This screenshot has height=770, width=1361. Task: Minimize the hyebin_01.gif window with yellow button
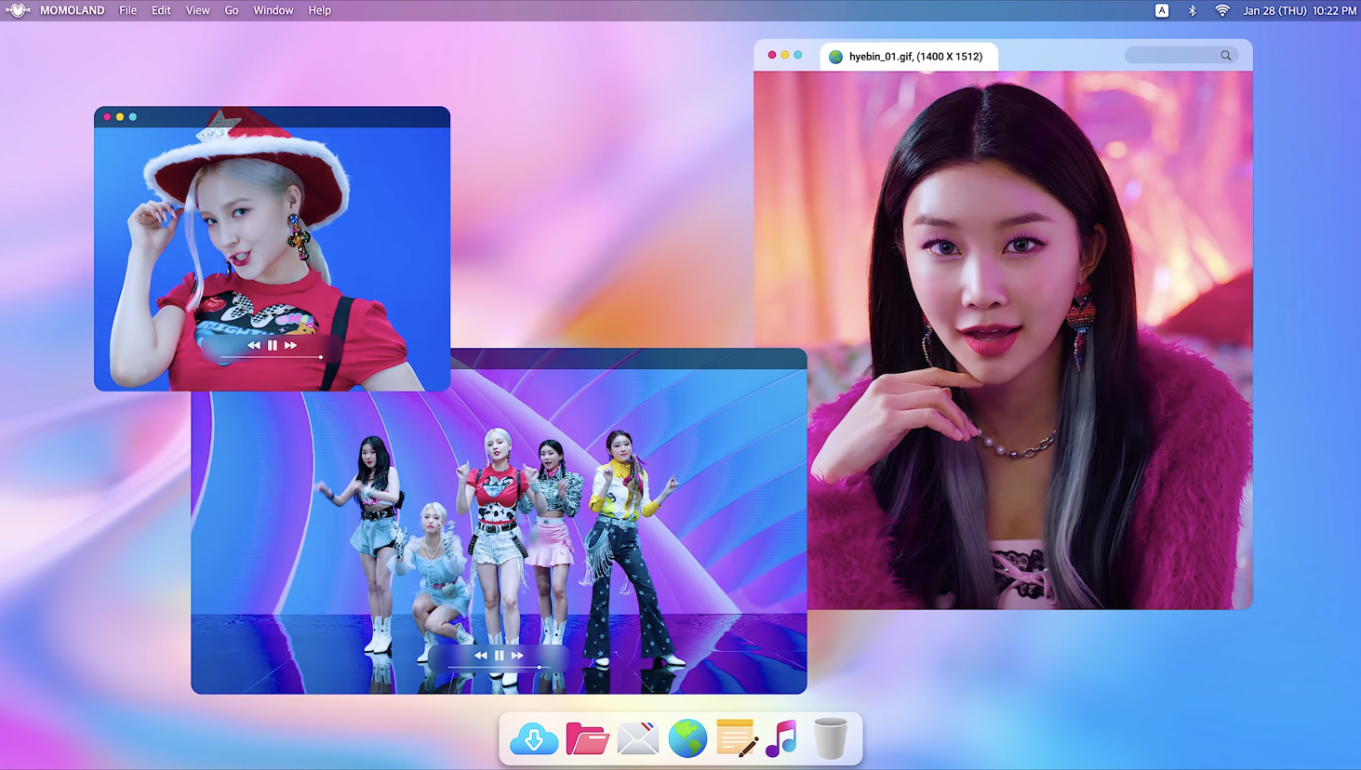pos(785,55)
